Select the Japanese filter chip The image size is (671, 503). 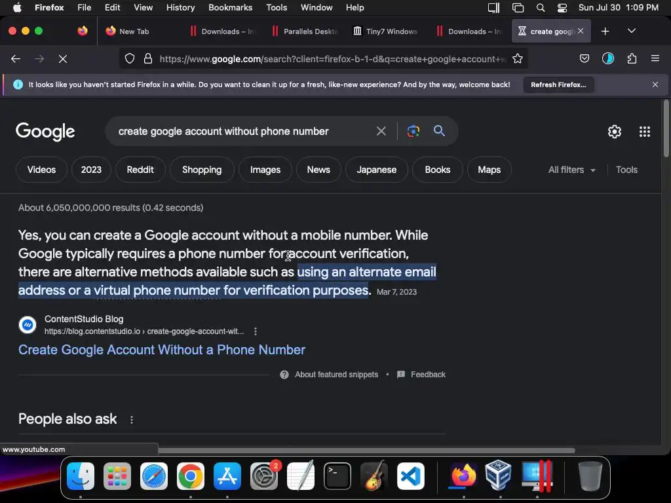377,170
